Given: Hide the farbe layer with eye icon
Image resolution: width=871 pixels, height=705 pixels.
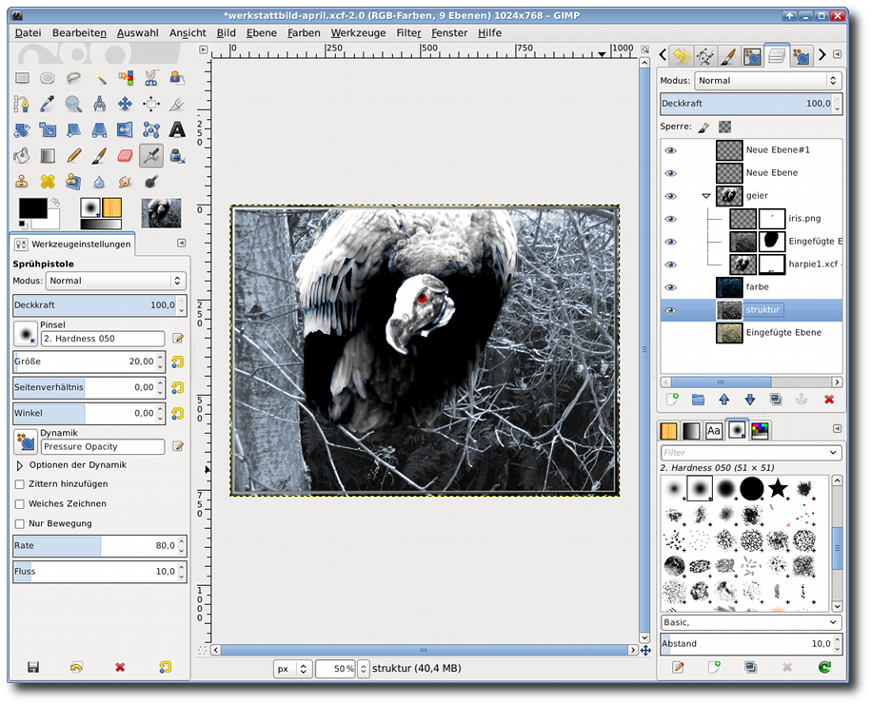Looking at the screenshot, I should (670, 287).
